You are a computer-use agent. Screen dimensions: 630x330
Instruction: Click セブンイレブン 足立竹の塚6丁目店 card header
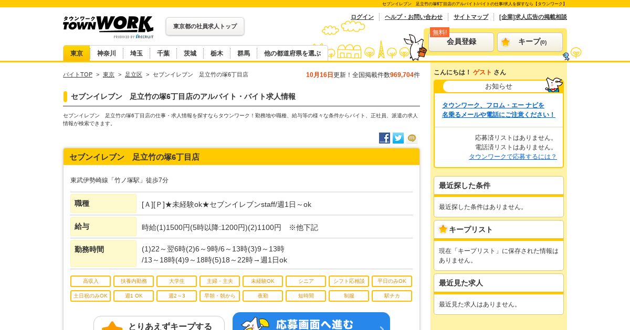click(241, 157)
